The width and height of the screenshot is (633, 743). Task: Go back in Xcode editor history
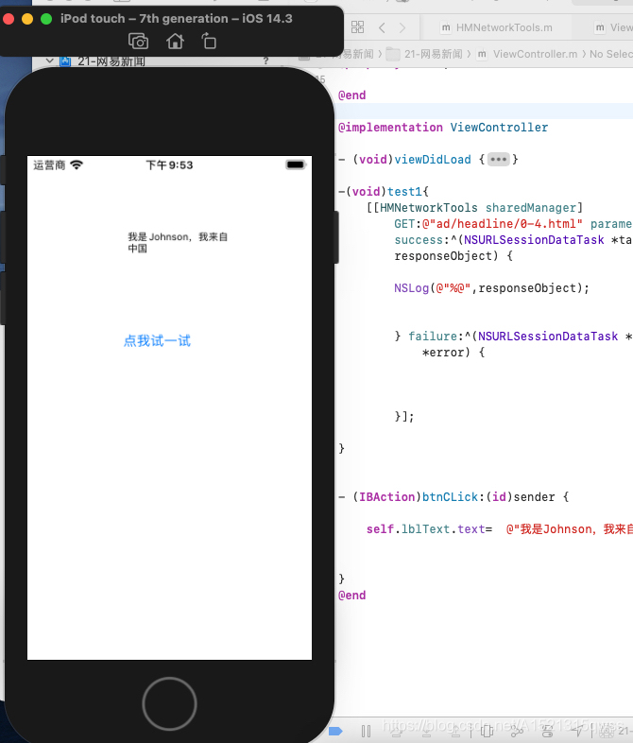point(382,27)
